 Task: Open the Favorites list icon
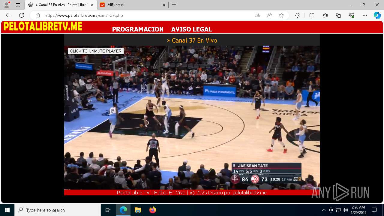(325, 15)
